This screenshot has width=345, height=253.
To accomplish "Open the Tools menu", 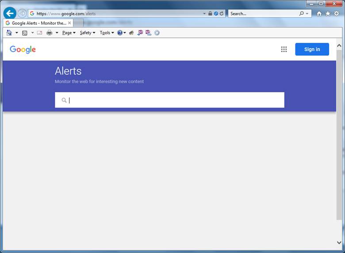I will [107, 33].
